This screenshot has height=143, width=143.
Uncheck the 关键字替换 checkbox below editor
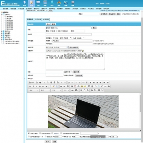tap(29, 133)
